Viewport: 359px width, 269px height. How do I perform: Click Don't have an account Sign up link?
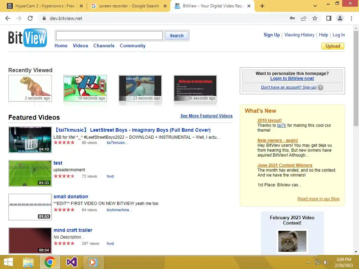pyautogui.click(x=289, y=87)
